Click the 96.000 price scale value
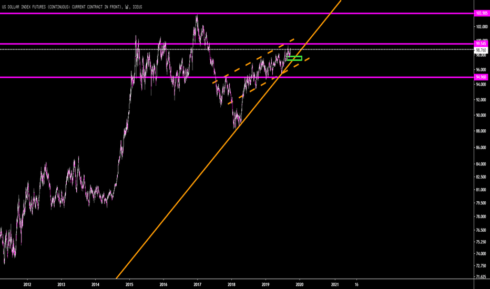The width and height of the screenshot is (490, 289). tap(481, 70)
